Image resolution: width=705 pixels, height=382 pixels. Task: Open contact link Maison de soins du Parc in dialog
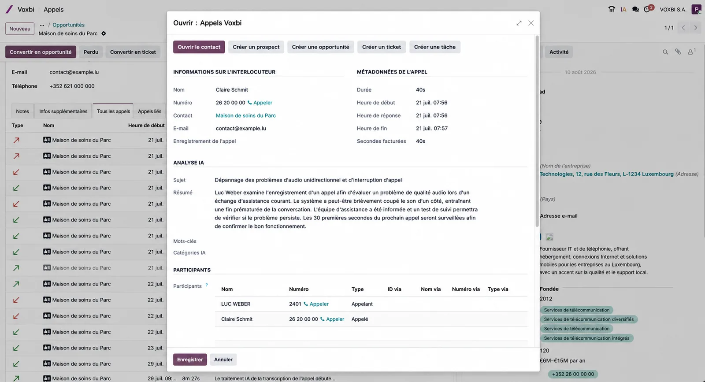245,115
